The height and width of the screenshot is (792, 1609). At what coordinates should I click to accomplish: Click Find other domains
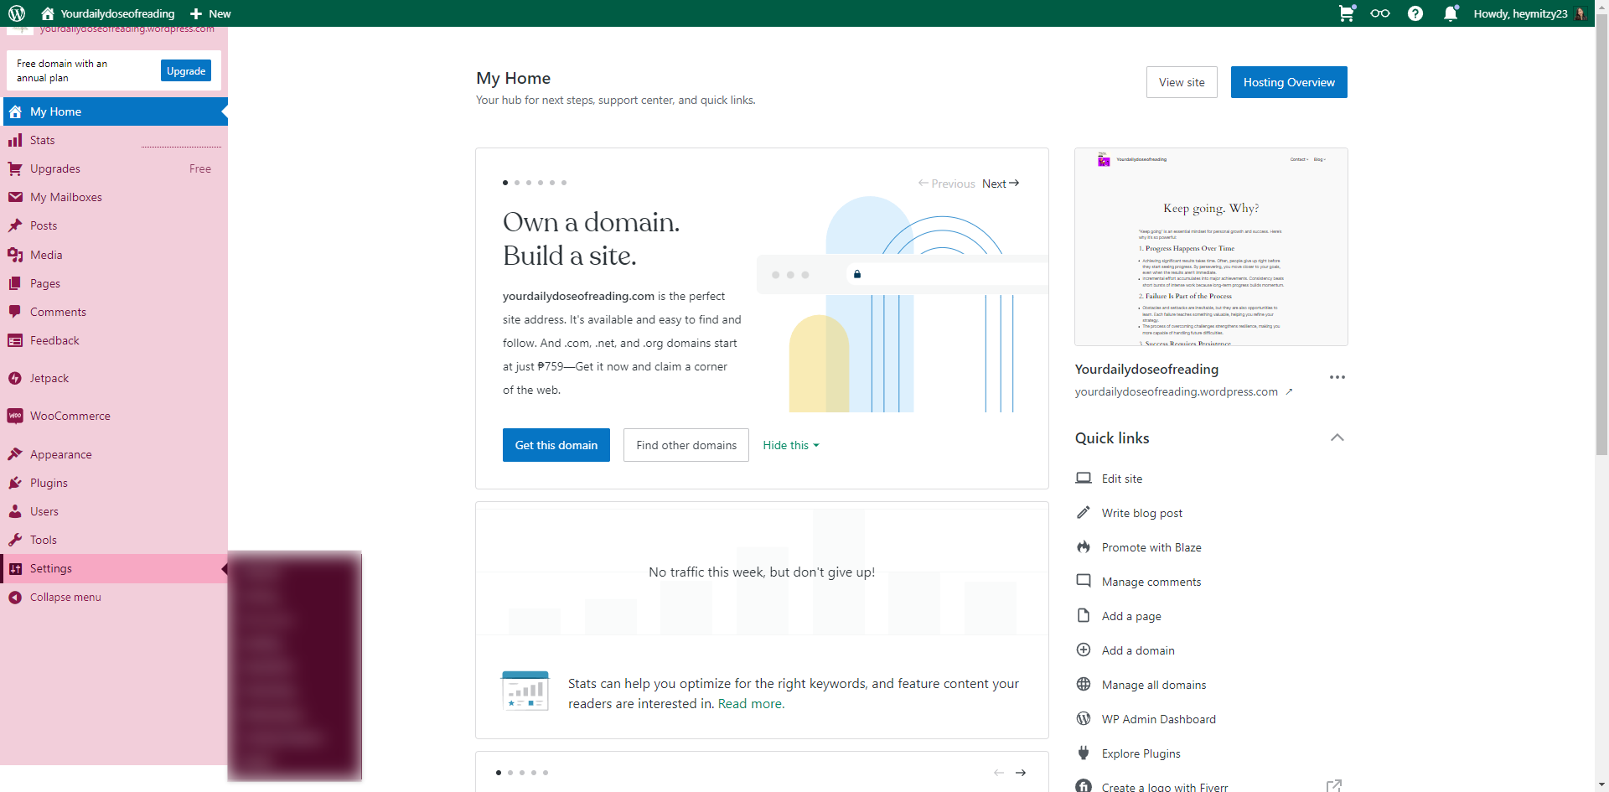click(686, 445)
